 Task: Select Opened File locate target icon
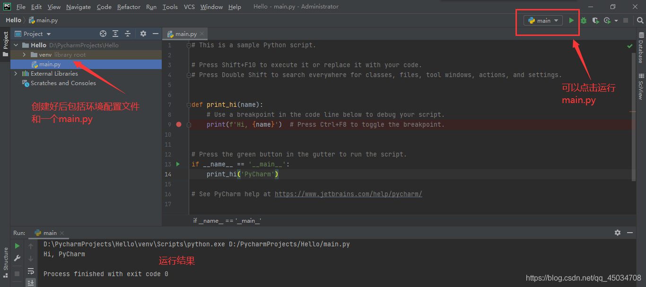[x=103, y=34]
